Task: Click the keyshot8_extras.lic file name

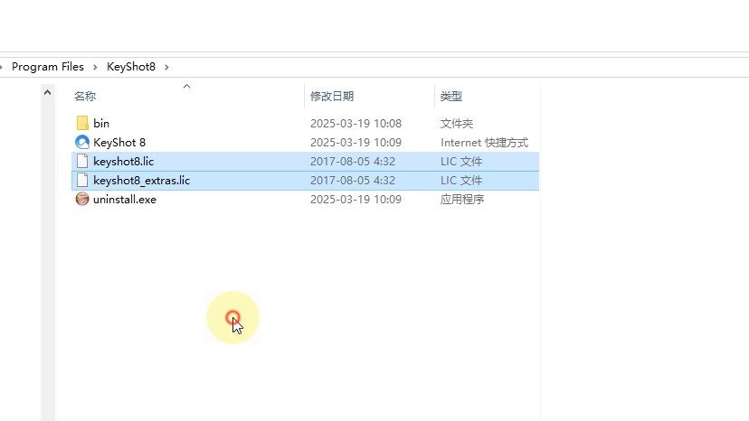Action: (x=142, y=181)
